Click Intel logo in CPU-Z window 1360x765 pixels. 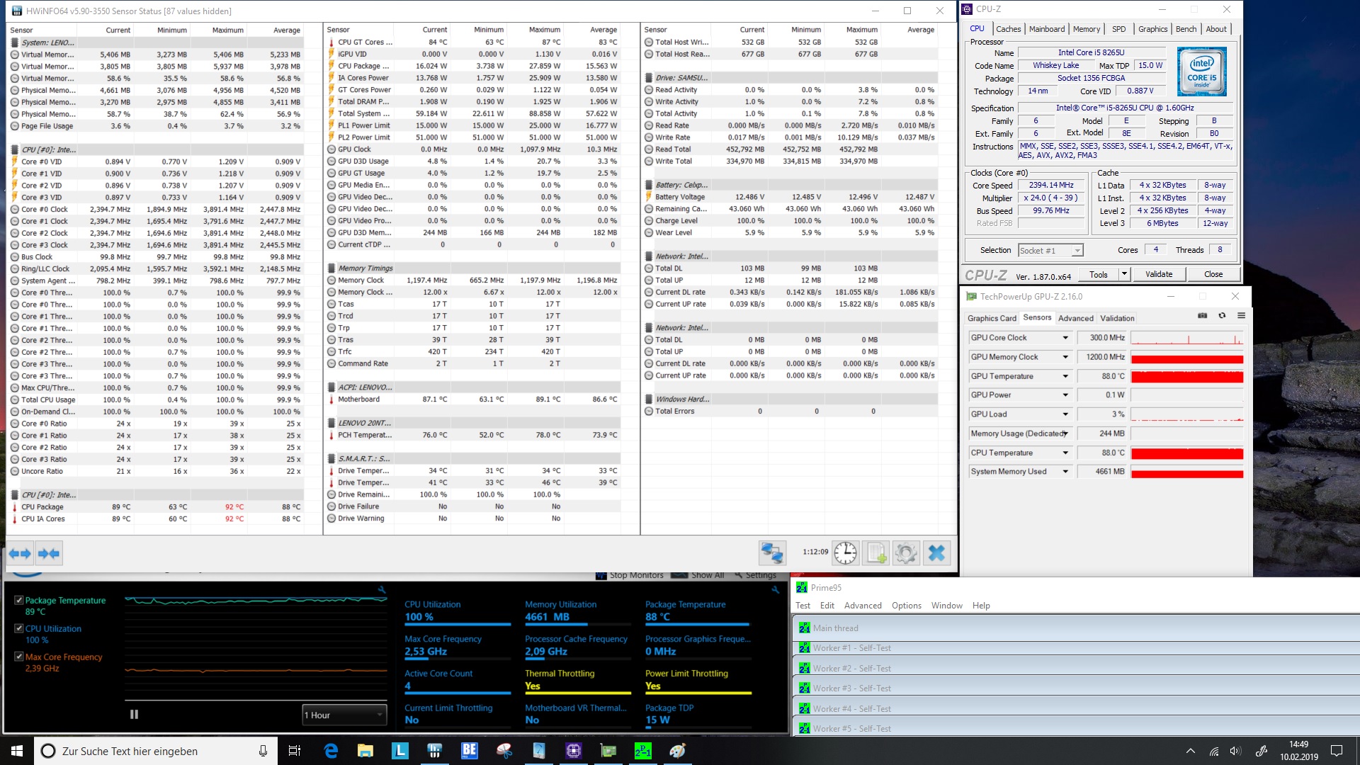point(1202,72)
